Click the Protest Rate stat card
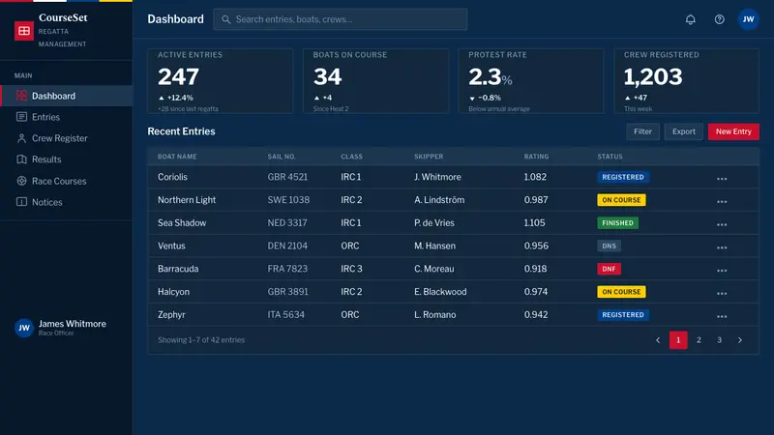This screenshot has width=774, height=435. [x=531, y=81]
